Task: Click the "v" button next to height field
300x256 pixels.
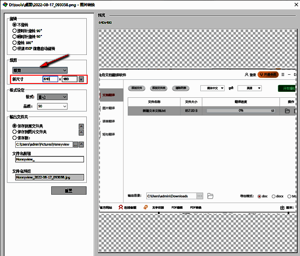Action: [81, 79]
